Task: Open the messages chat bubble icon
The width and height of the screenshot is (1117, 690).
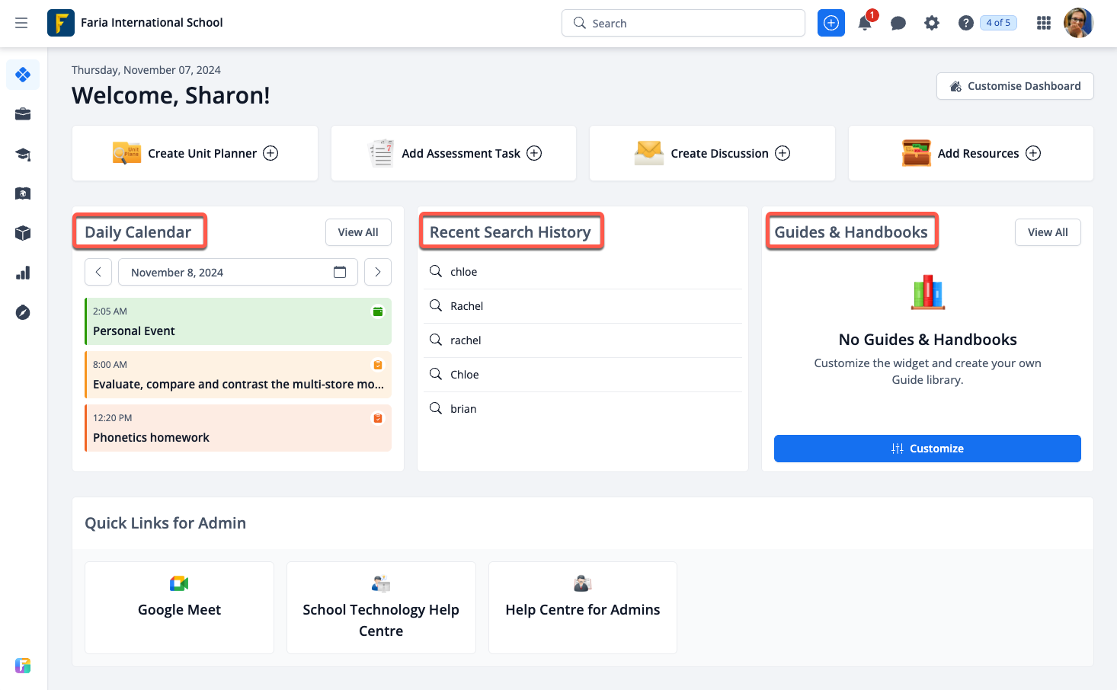Action: click(x=898, y=23)
